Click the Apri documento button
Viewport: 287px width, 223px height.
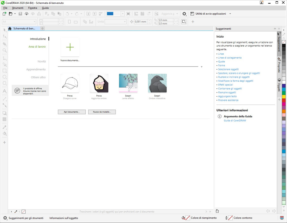click(x=72, y=112)
